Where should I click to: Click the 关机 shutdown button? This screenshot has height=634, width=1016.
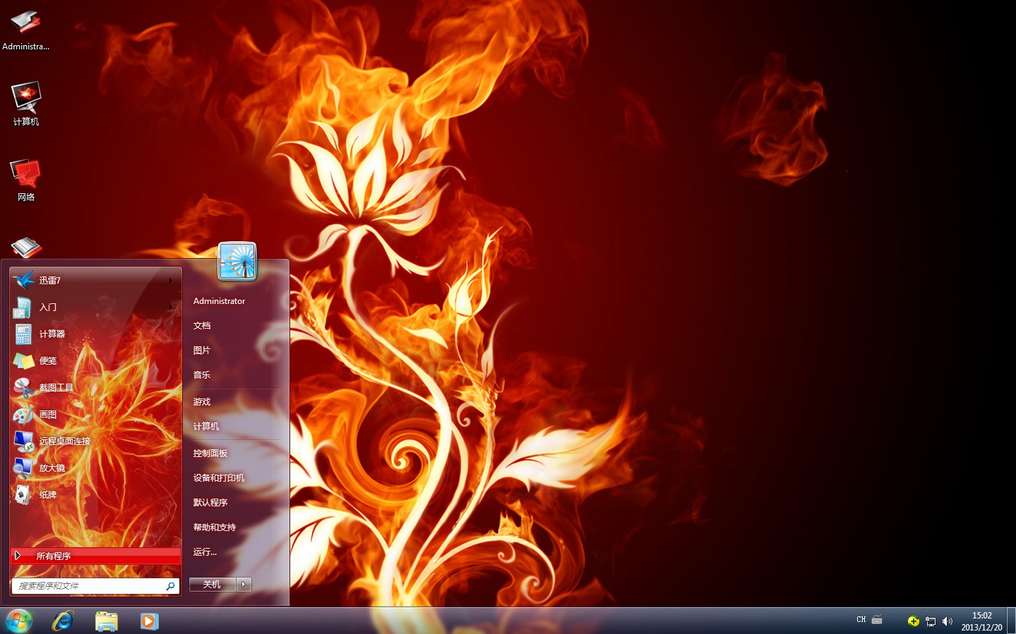click(x=212, y=584)
